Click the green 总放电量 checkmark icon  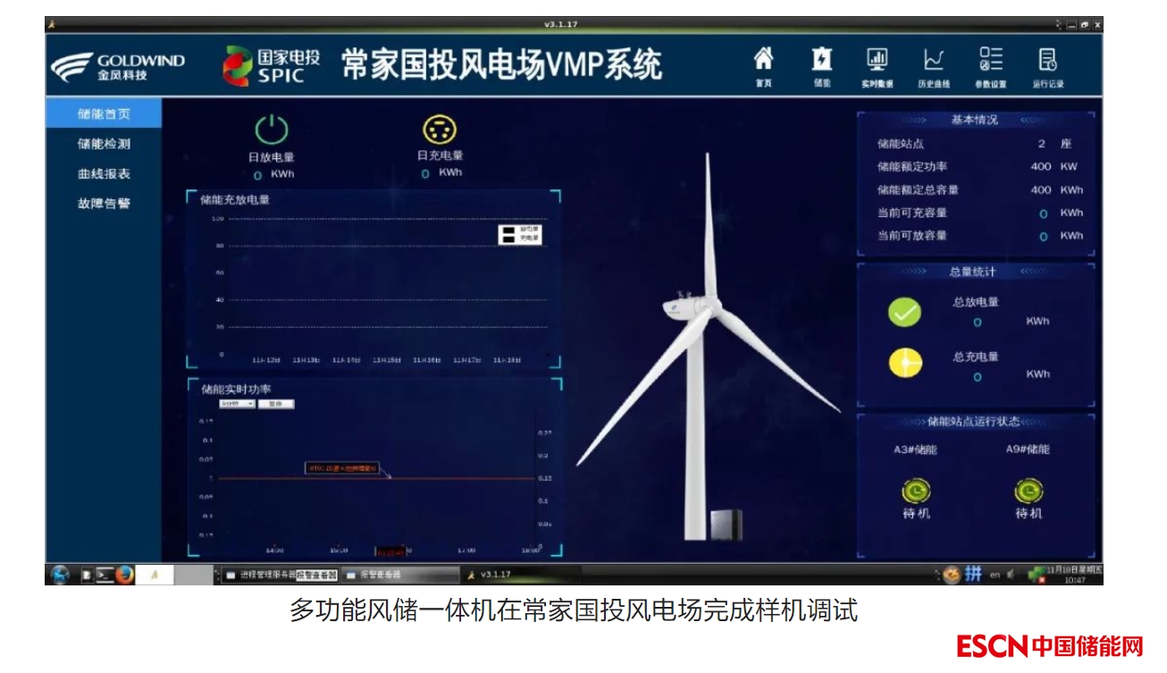pos(904,313)
